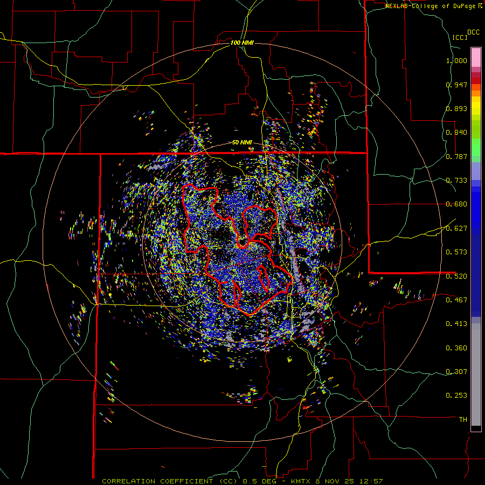This screenshot has height=485, width=485.
Task: Click the gray lower segment of the color bar
Action: [476, 375]
